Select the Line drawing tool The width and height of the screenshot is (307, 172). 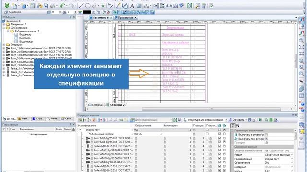(x=81, y=6)
